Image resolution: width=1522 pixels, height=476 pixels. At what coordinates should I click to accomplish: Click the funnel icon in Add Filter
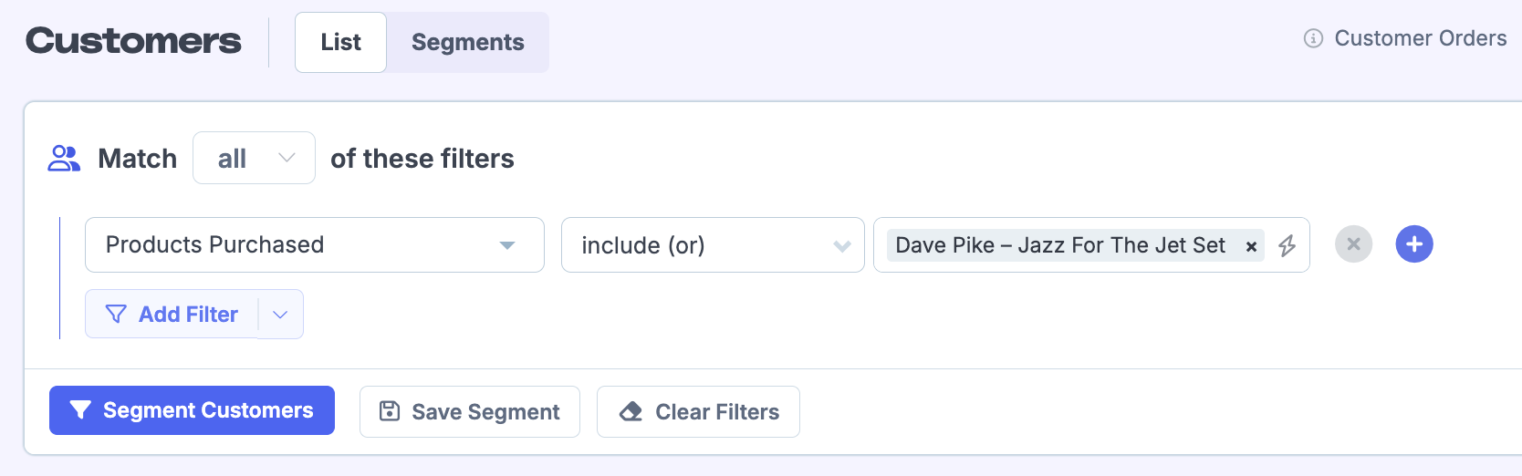coord(116,315)
